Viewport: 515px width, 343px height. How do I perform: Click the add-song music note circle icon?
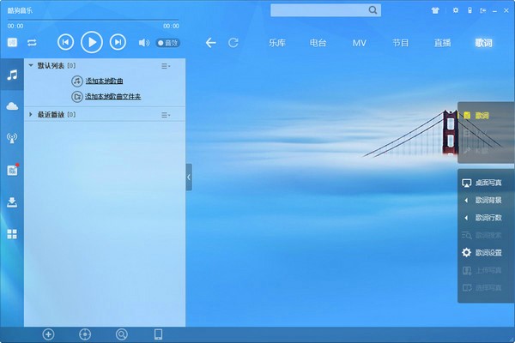click(77, 81)
